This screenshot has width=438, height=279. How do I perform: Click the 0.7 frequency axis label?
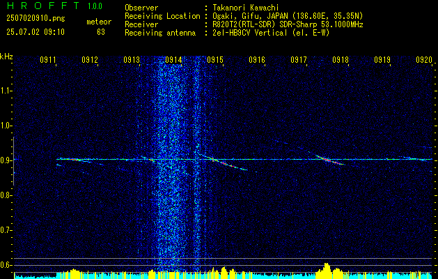coord(6,230)
